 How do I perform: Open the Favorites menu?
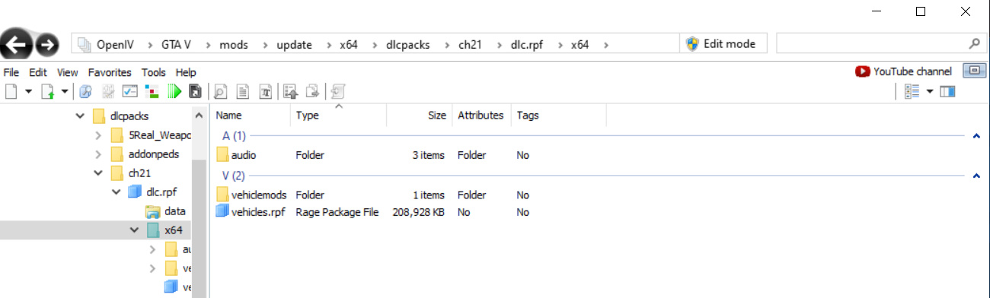coord(110,72)
